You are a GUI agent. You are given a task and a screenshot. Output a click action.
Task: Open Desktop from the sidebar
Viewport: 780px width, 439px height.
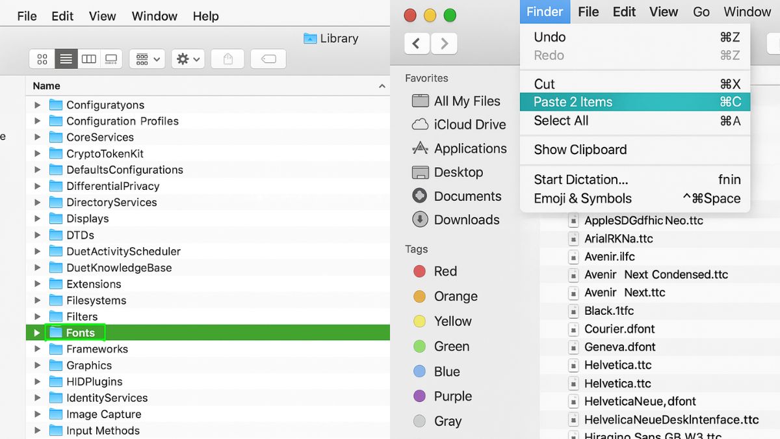click(x=448, y=172)
